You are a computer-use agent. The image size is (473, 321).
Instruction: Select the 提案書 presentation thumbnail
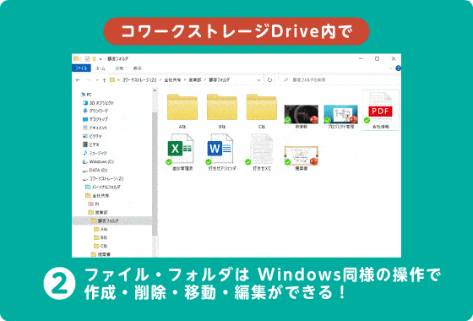[x=301, y=155]
